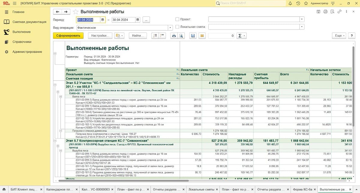Screen dimensions: 360x193
Task: Open the Сметная документация section
Action: click(29, 22)
